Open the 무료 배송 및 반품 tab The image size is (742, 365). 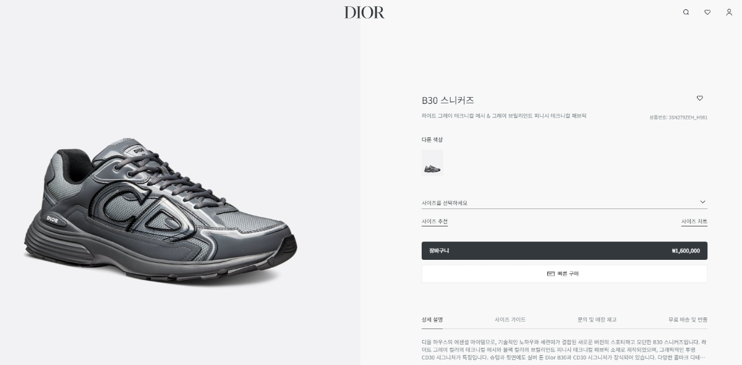coord(688,320)
